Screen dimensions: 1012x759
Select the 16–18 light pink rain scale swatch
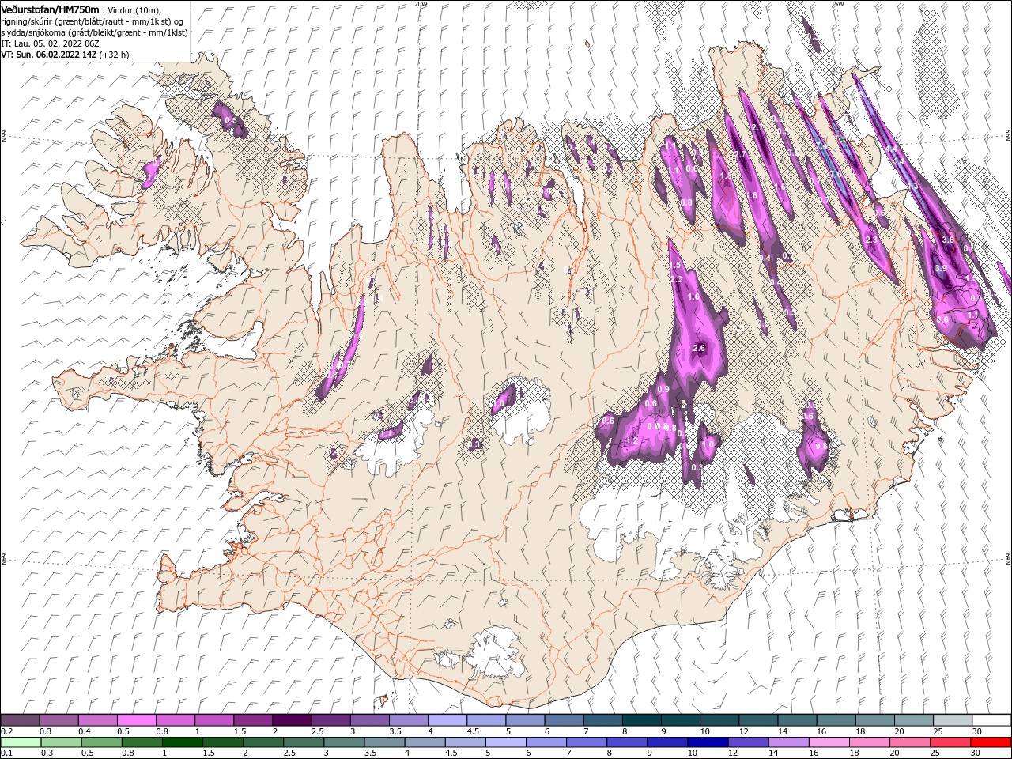tap(829, 742)
